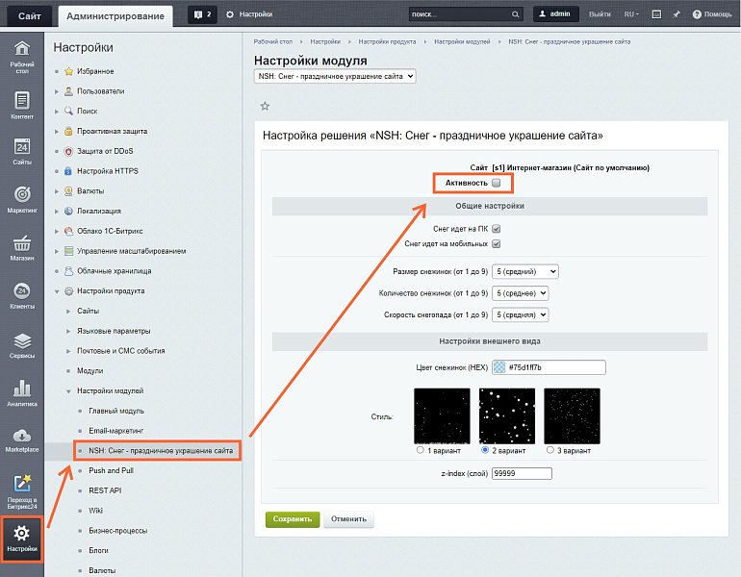
Task: Click the Сохранить button
Action: 293,519
